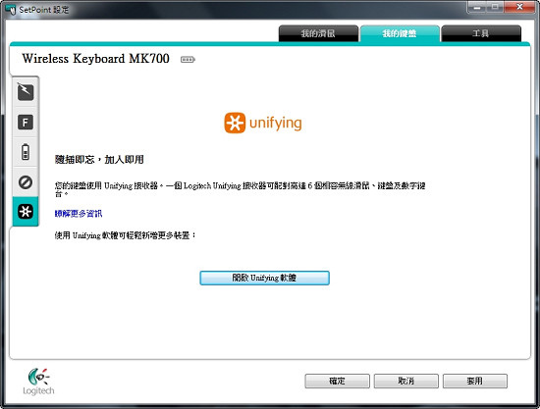Follow the 瞭解更多資訊 link

[79, 214]
